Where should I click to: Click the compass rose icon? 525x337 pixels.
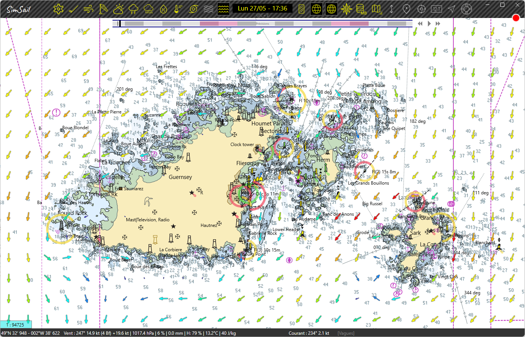pyautogui.click(x=346, y=9)
